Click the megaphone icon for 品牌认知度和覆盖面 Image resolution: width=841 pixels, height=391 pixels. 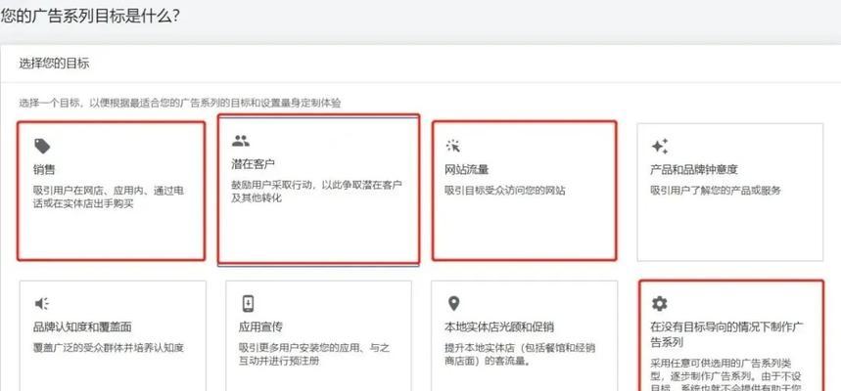click(x=42, y=304)
